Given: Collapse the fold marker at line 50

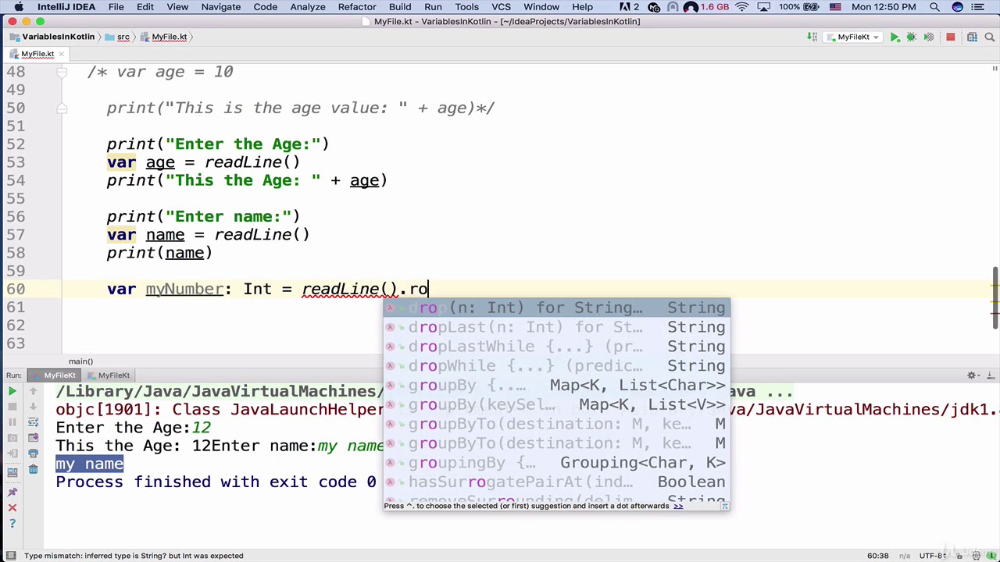Looking at the screenshot, I should click(61, 108).
